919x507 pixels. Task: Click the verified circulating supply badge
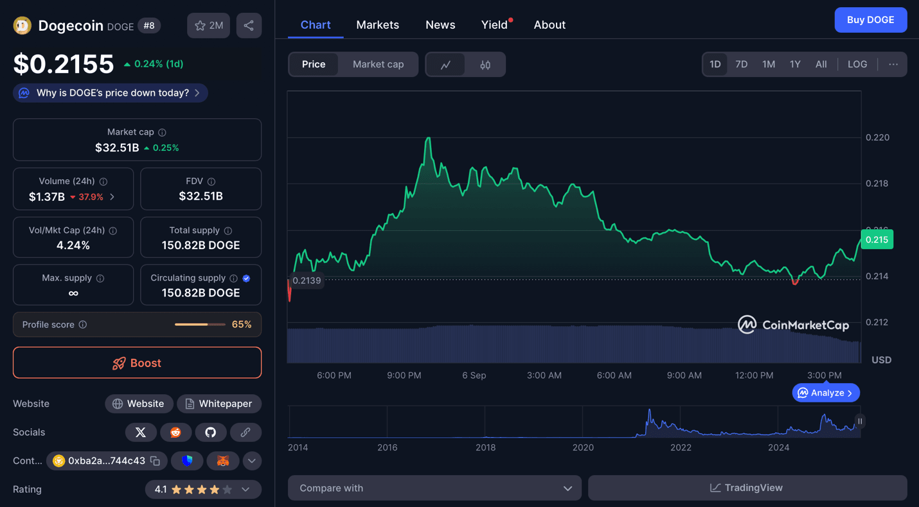(x=247, y=279)
